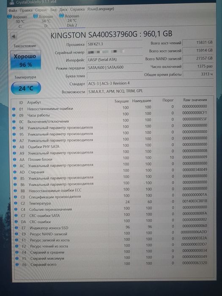Click the Raw-значения column header
The image size is (222, 296).
click(195, 100)
